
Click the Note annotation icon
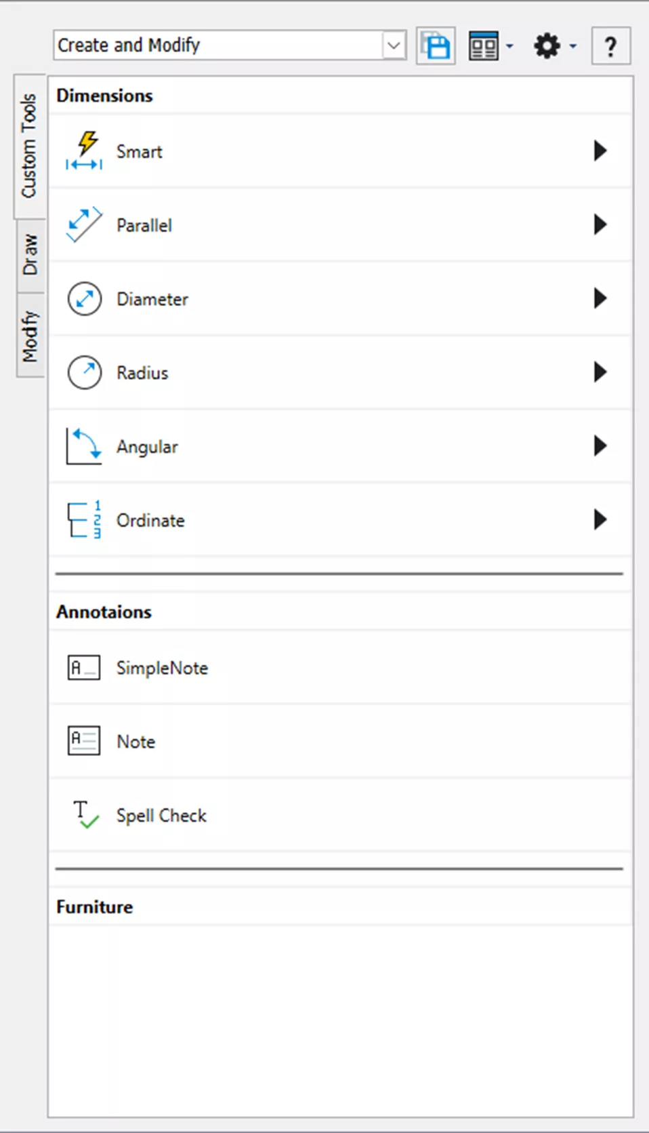(x=84, y=741)
